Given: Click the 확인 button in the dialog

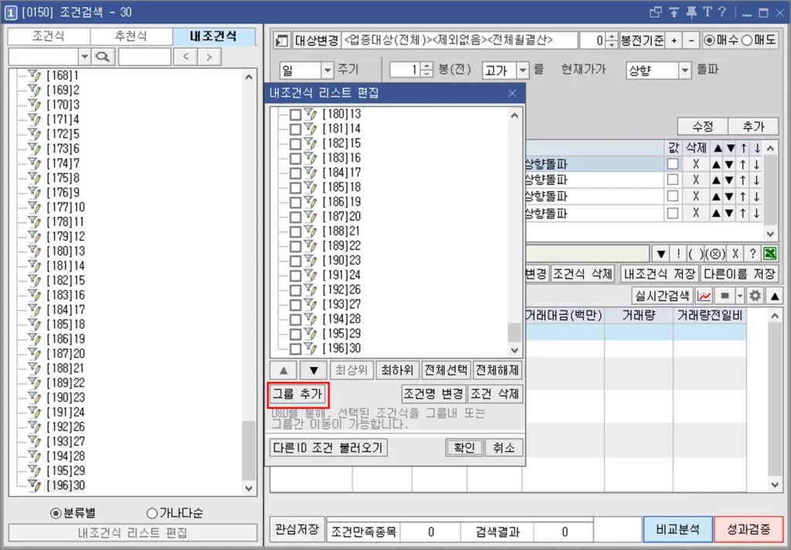Looking at the screenshot, I should (x=464, y=447).
